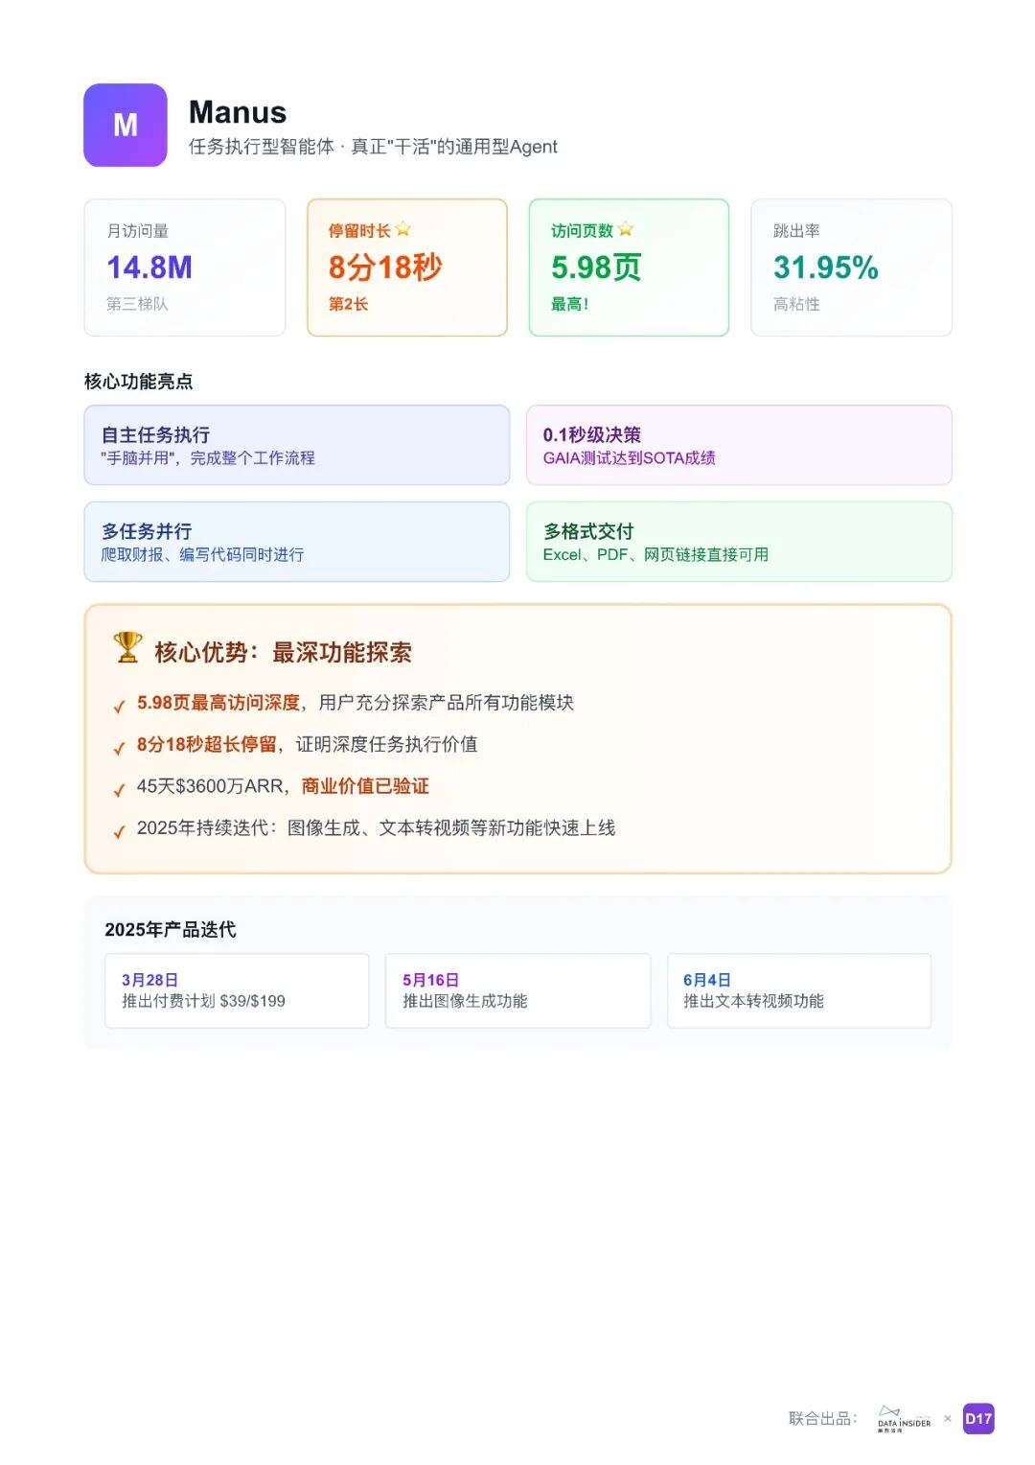Viewport: 1035px width, 1465px height.
Task: Click the star icon next to 访问页数
Action: pyautogui.click(x=626, y=229)
